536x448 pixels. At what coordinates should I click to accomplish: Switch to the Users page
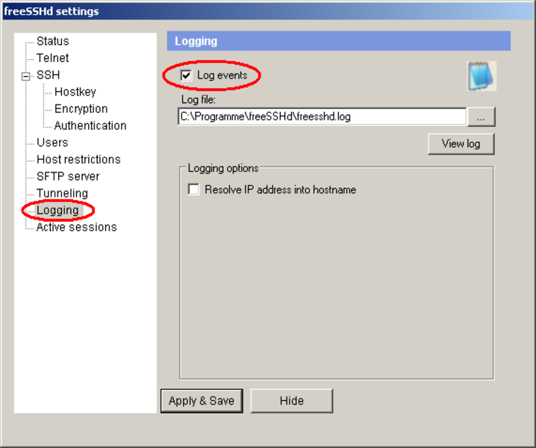52,143
